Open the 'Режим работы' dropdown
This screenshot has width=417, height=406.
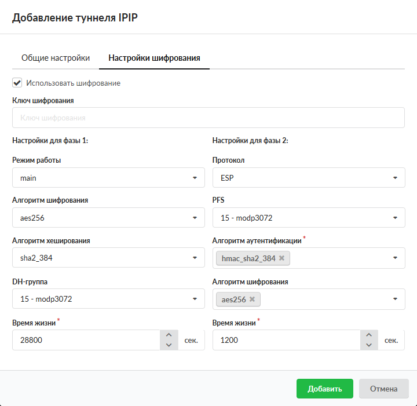click(x=108, y=178)
